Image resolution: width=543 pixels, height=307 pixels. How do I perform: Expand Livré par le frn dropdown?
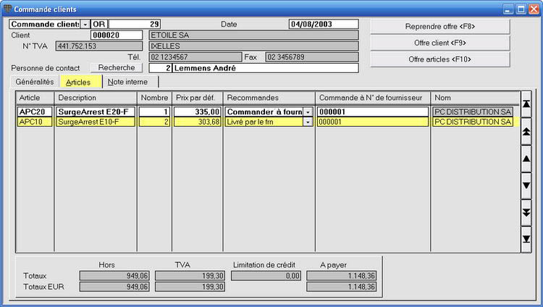click(x=308, y=122)
